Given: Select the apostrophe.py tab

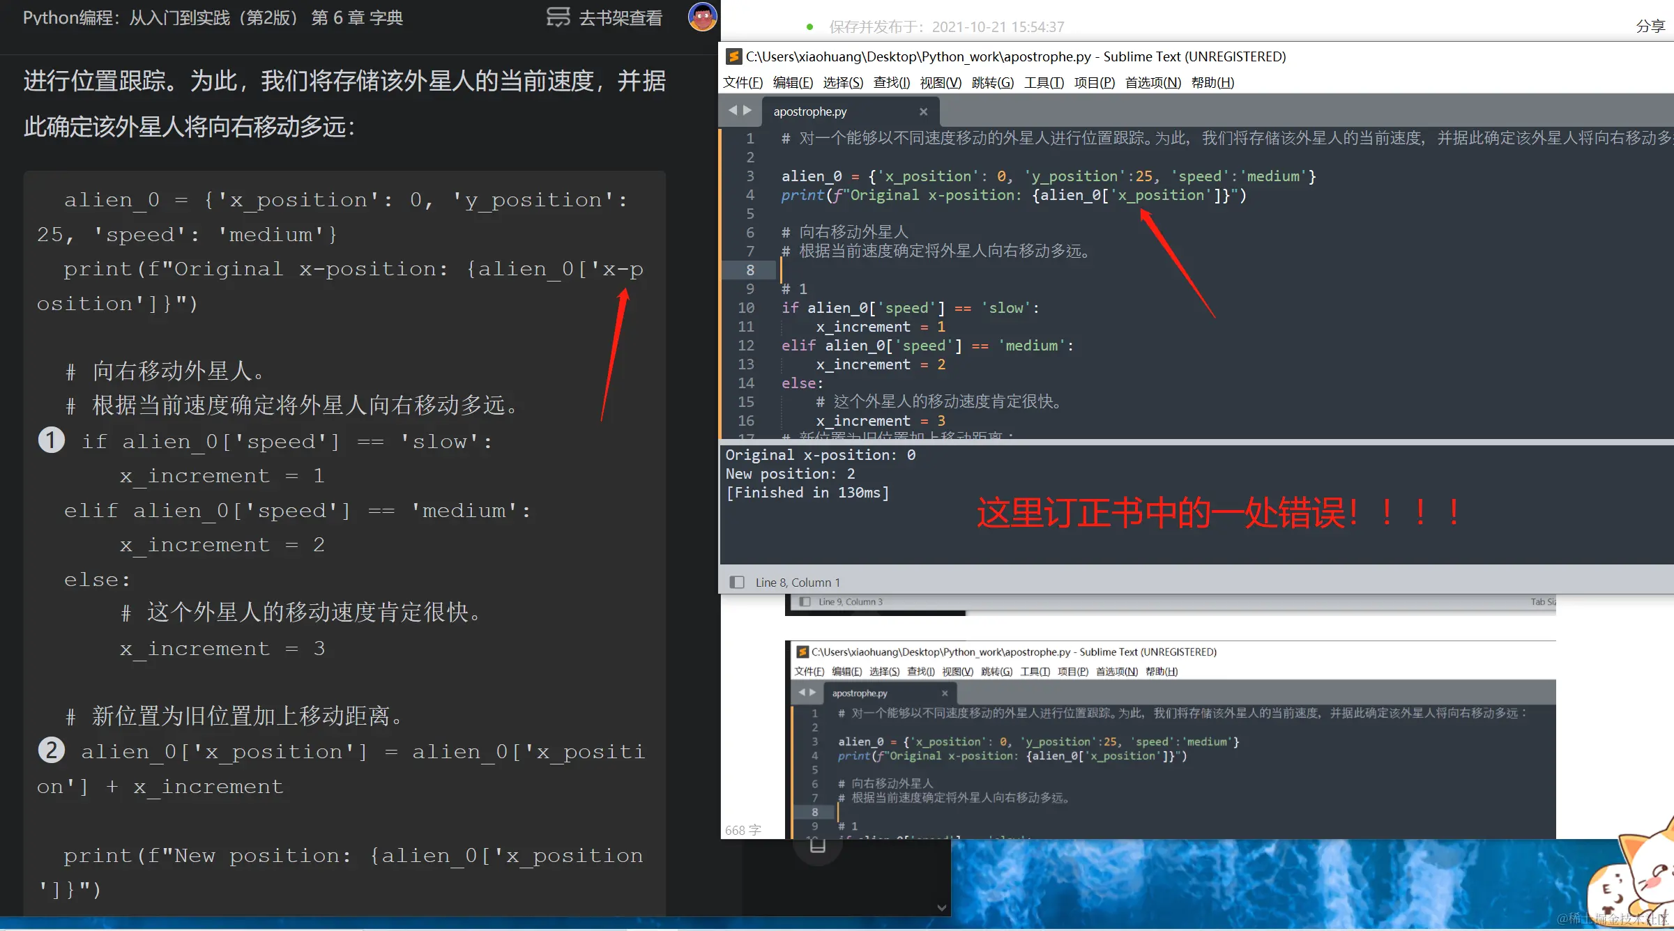Looking at the screenshot, I should coord(810,111).
